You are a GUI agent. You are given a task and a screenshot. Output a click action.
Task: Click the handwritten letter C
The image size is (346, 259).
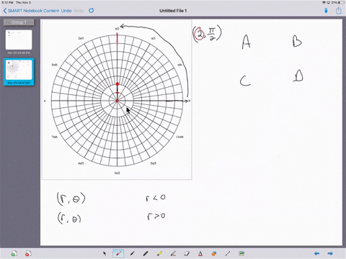pyautogui.click(x=245, y=81)
